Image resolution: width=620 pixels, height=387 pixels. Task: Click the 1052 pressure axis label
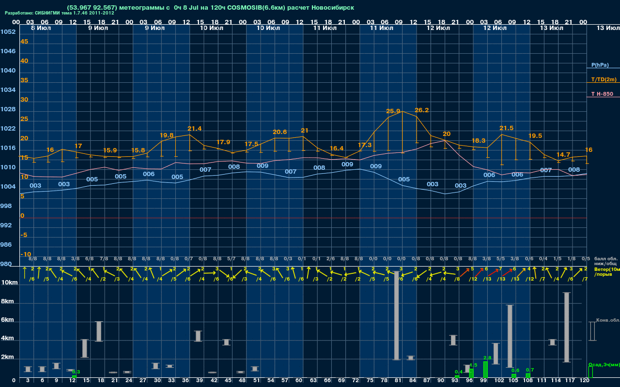click(x=8, y=32)
